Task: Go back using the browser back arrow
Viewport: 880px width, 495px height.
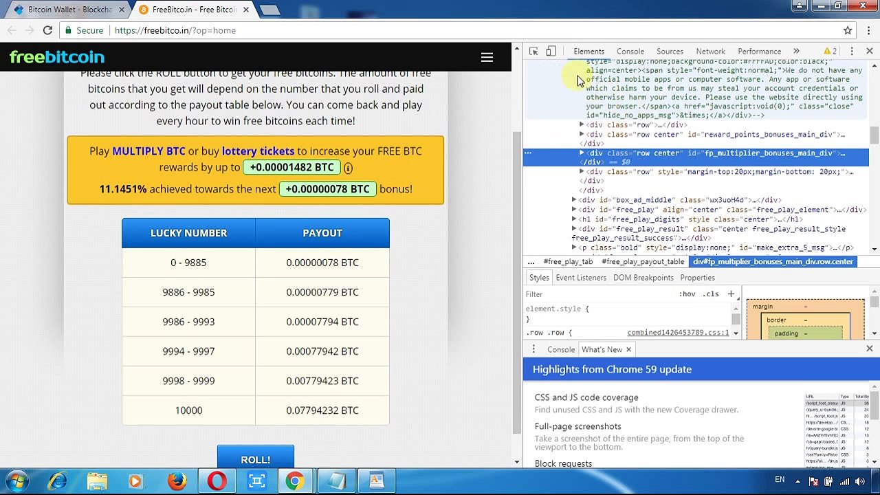Action: pyautogui.click(x=12, y=30)
